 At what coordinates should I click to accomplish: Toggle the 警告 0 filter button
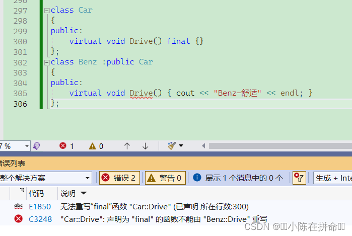tap(165, 178)
